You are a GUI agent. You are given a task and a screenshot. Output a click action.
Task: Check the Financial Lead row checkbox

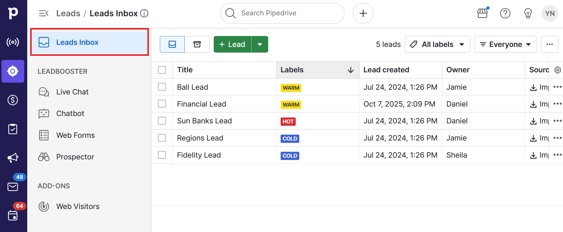click(162, 104)
